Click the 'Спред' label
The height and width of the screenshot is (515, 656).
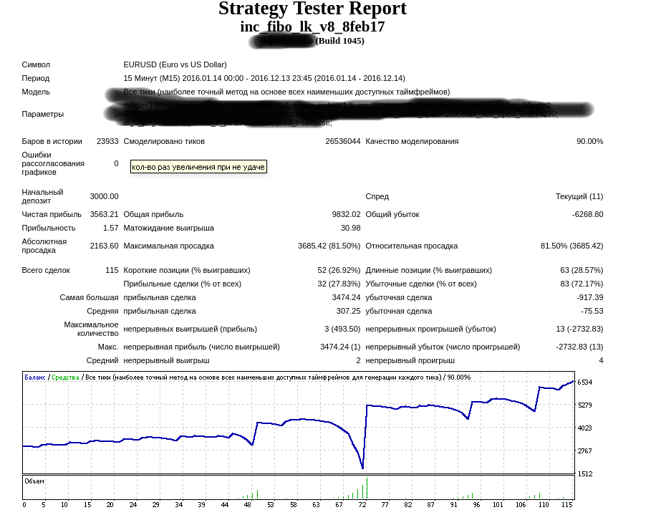(377, 197)
